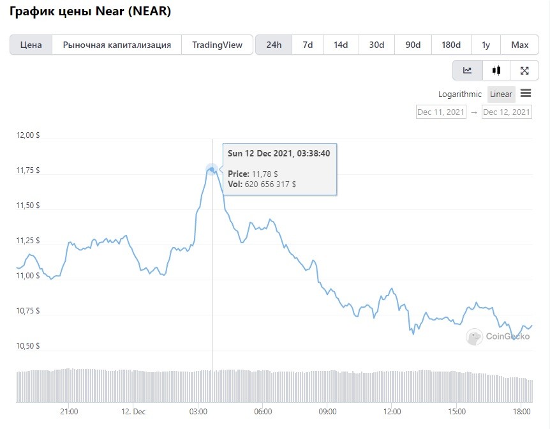550x429 pixels.
Task: Switch to Рыночная капитализация tab
Action: pyautogui.click(x=117, y=45)
